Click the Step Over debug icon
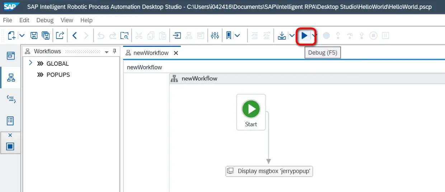The height and width of the screenshot is (192, 445). point(350,35)
